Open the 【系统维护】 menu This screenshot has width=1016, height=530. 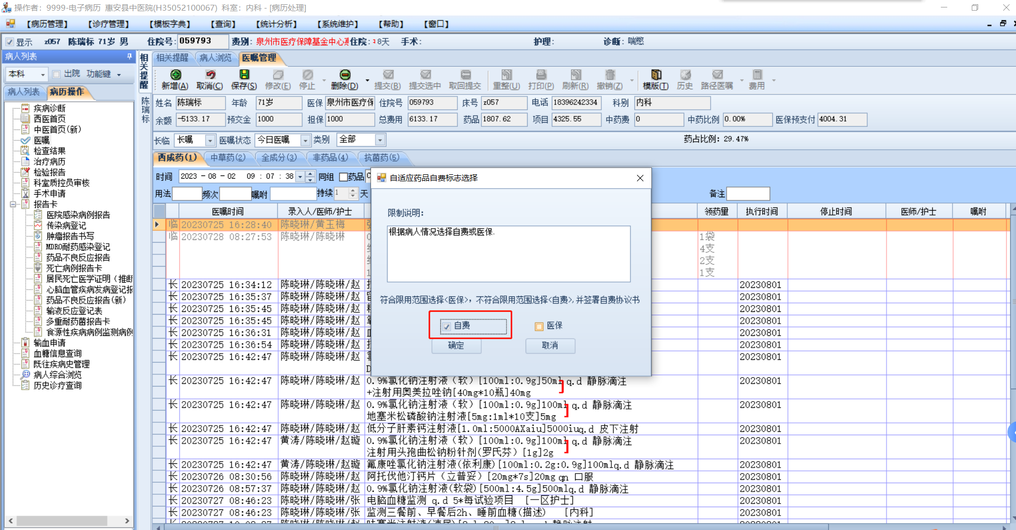coord(338,24)
